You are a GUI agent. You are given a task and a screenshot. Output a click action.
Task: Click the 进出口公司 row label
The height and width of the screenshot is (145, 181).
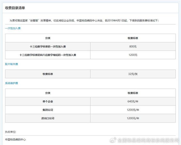pos(48,118)
